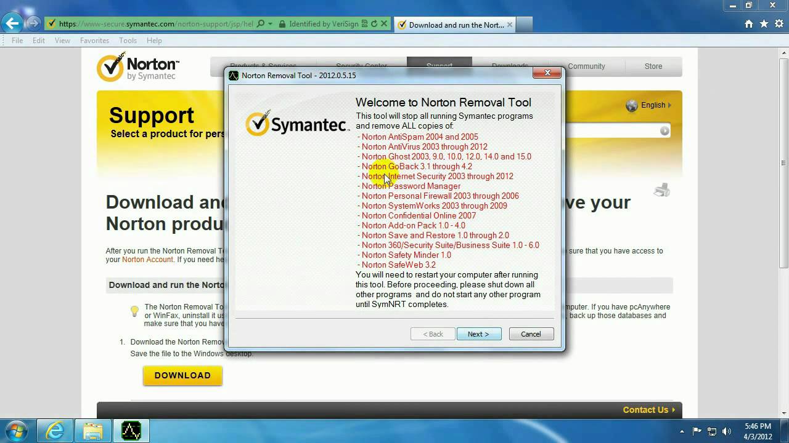
Task: Click 'Norton SystemWorks 2003 through 2009' text
Action: (435, 206)
